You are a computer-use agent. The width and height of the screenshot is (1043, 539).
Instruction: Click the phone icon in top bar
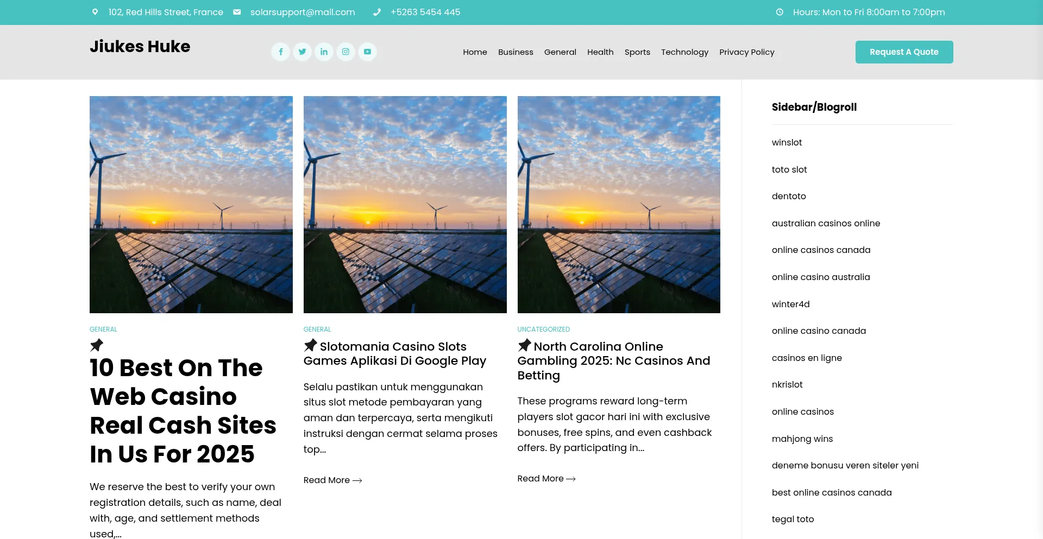[377, 12]
